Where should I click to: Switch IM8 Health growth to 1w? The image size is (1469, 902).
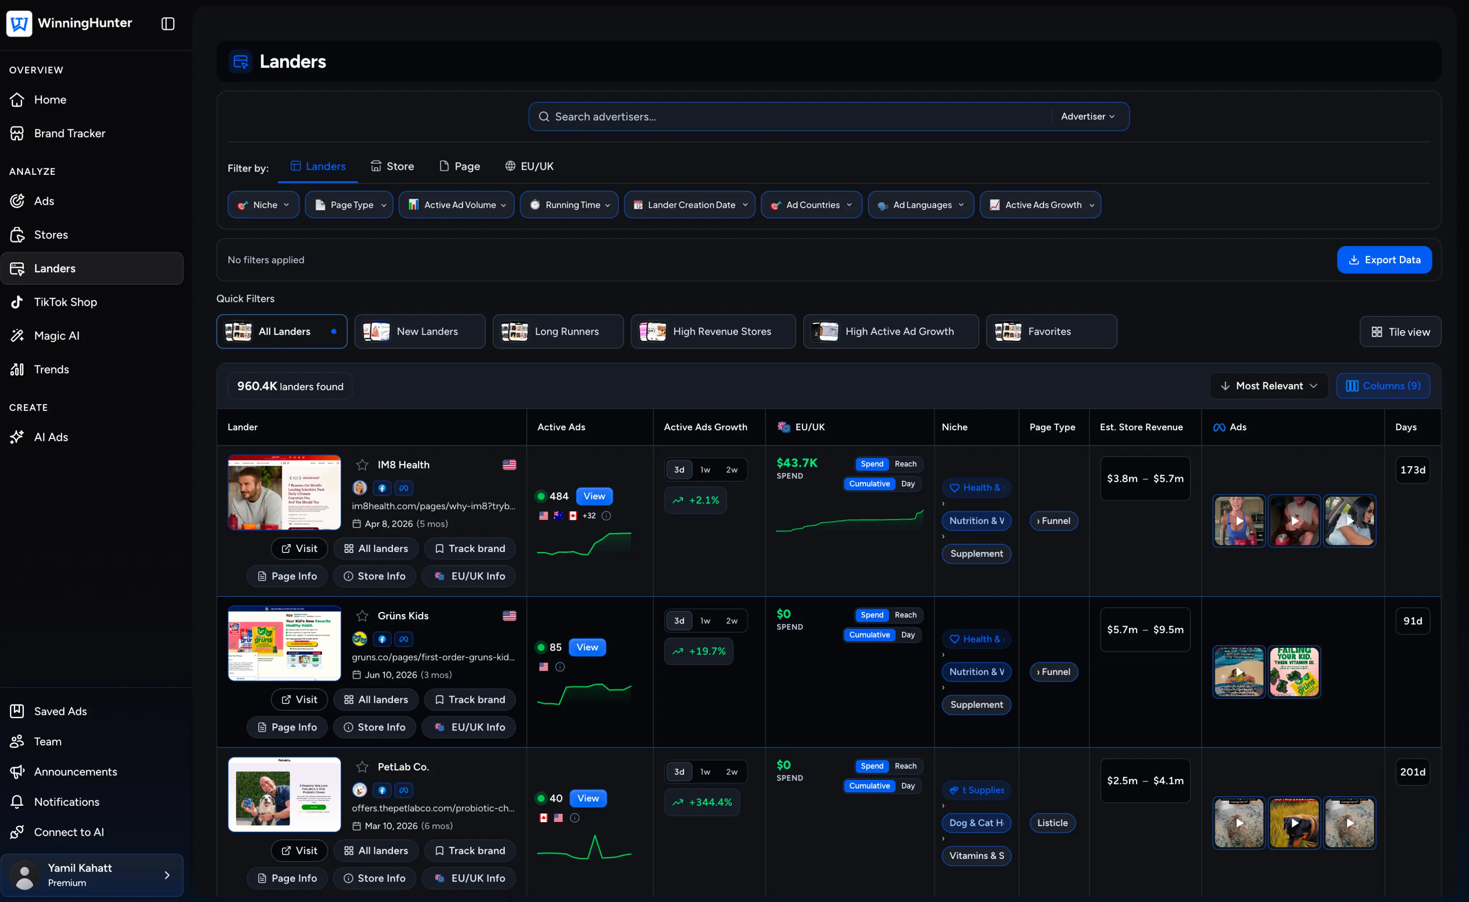click(705, 469)
